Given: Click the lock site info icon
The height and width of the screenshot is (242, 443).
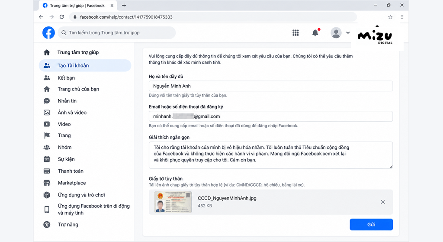Looking at the screenshot, I should click(x=75, y=17).
